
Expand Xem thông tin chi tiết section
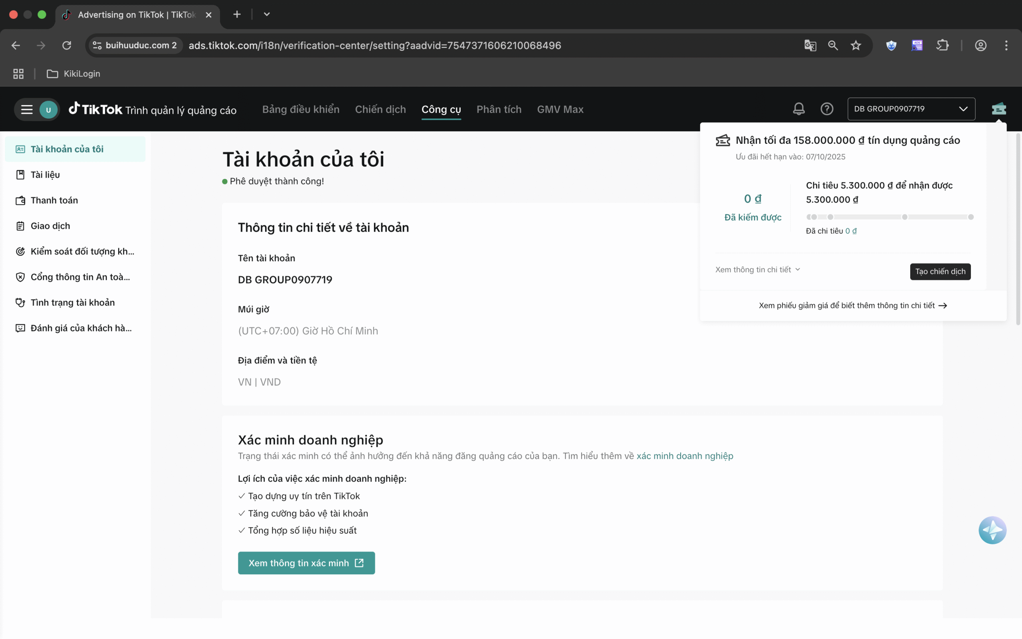757,270
